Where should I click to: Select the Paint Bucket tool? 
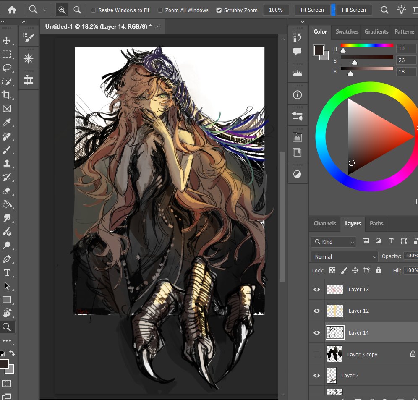(x=7, y=204)
